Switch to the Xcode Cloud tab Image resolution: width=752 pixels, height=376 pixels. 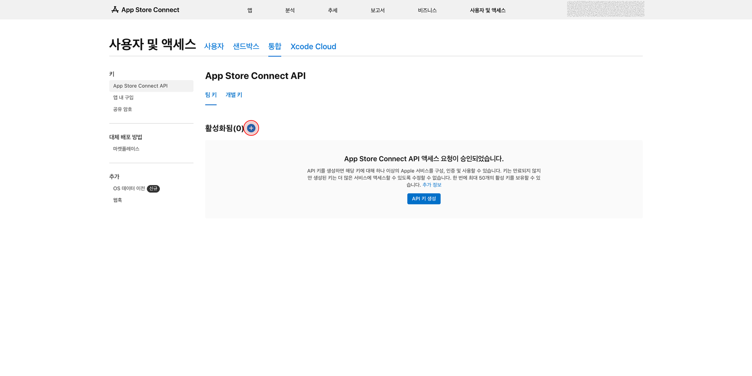tap(313, 46)
